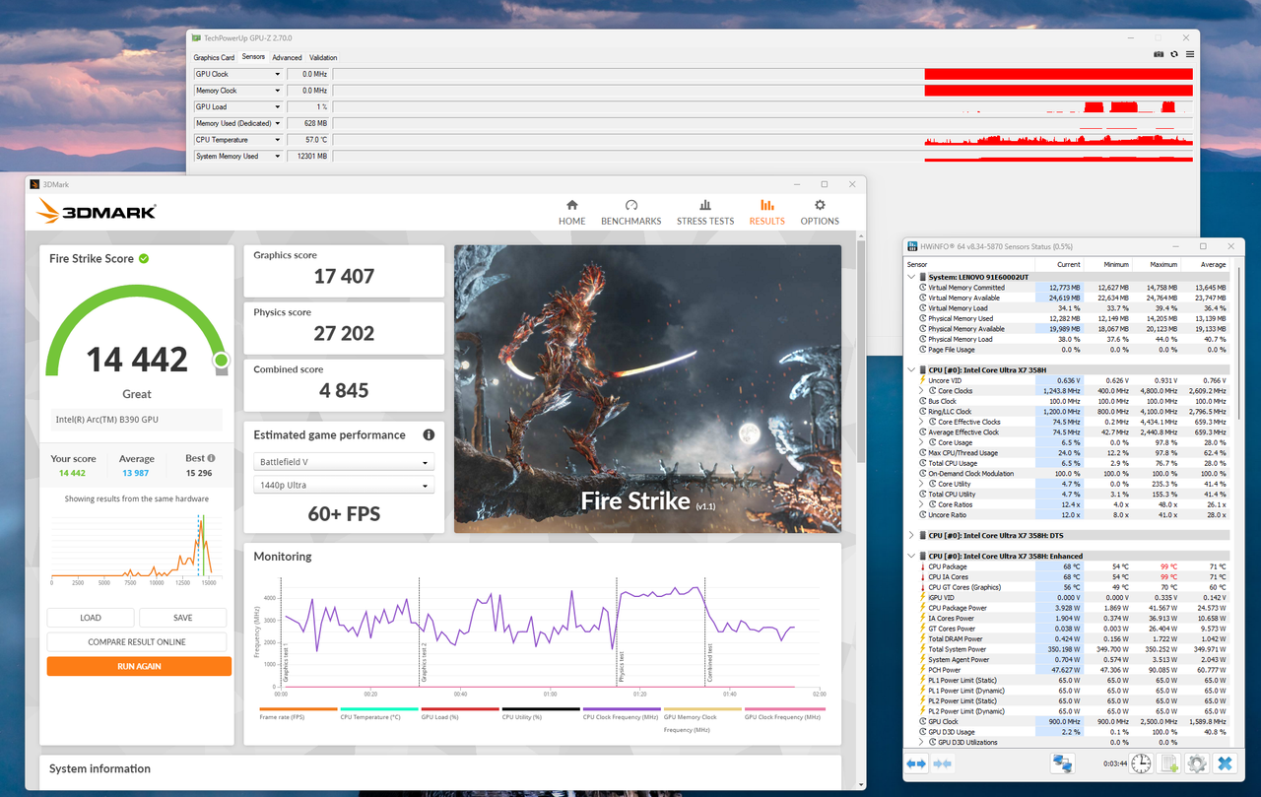Click the info icon beside Estimated game performance
The image size is (1261, 797).
click(429, 434)
